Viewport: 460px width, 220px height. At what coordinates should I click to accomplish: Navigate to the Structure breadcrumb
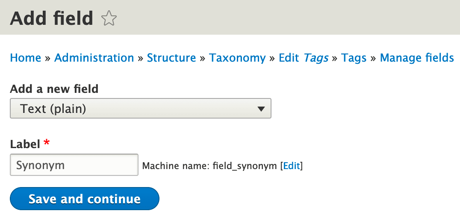(x=171, y=58)
